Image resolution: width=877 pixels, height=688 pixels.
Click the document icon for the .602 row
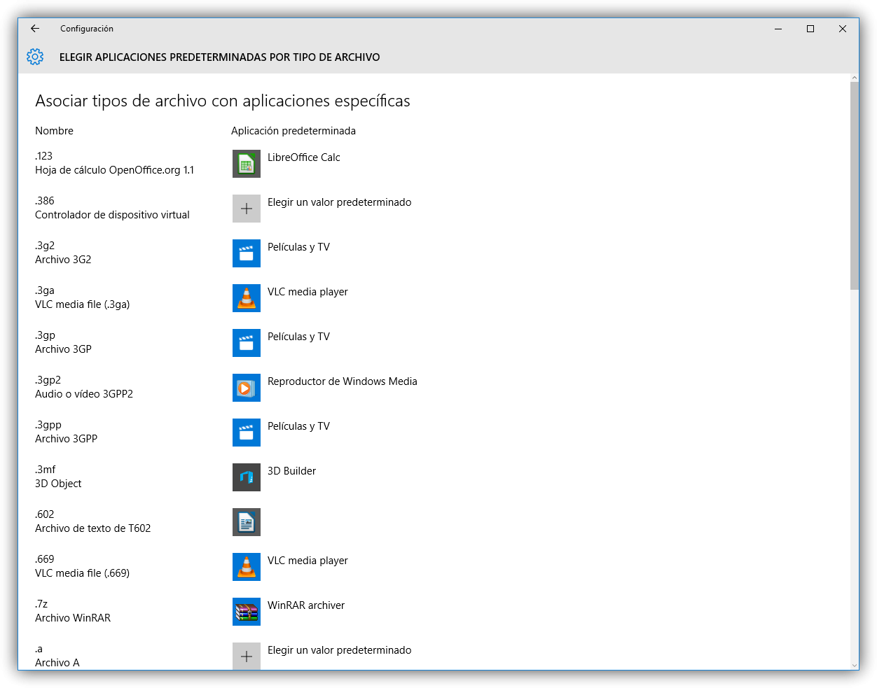(x=247, y=522)
